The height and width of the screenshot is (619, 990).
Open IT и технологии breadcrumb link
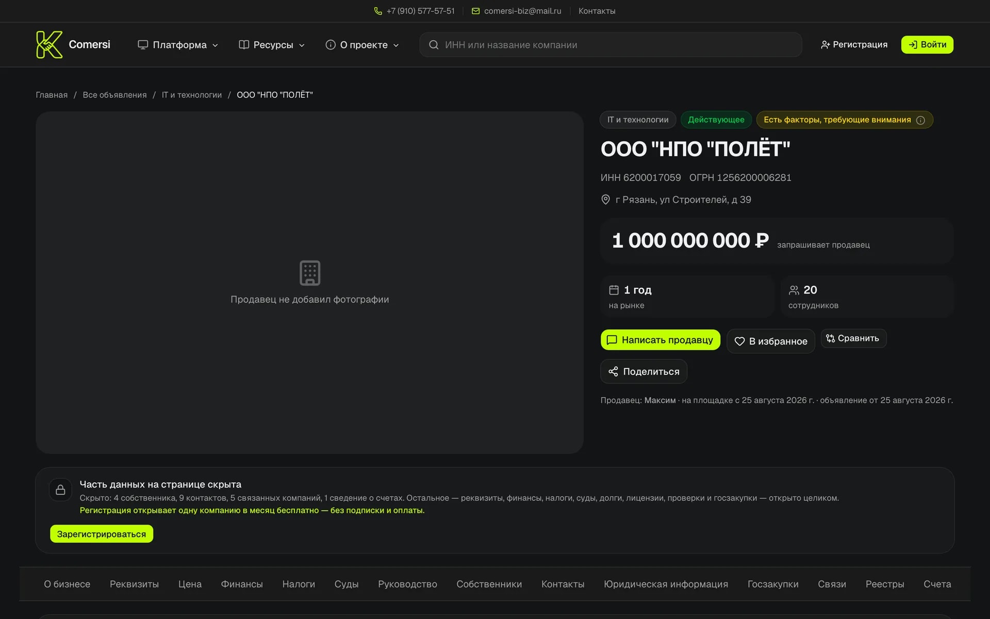click(192, 95)
